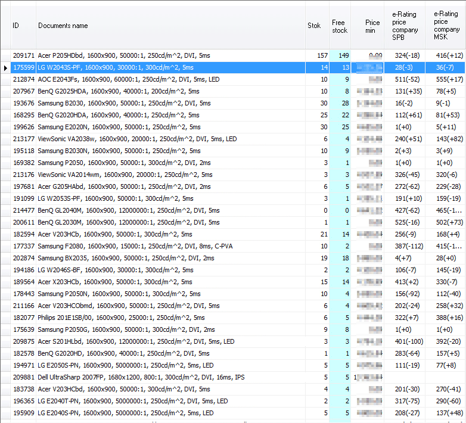The height and width of the screenshot is (423, 466).
Task: Click SPB rating cell 112(+61)
Action: pyautogui.click(x=405, y=115)
